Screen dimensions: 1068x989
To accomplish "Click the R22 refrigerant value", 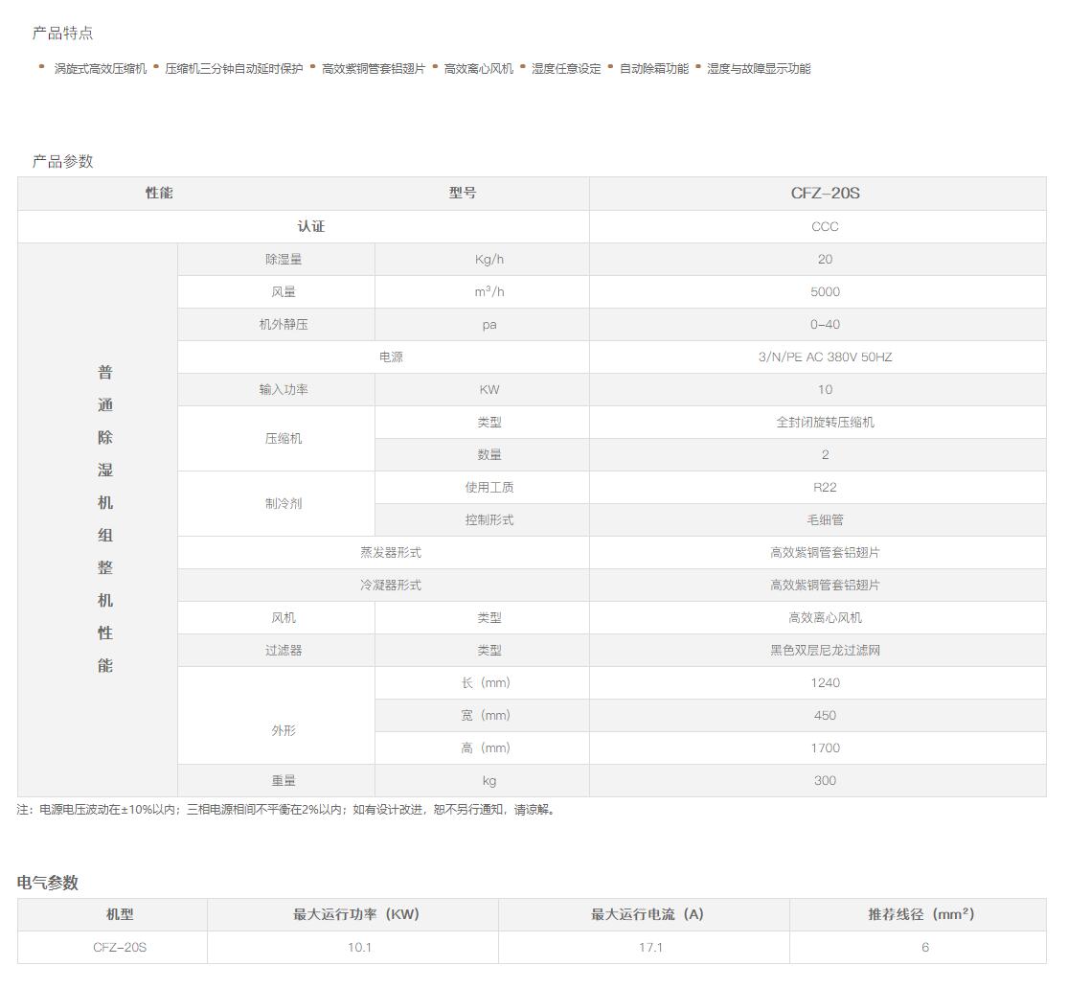I will [x=825, y=488].
